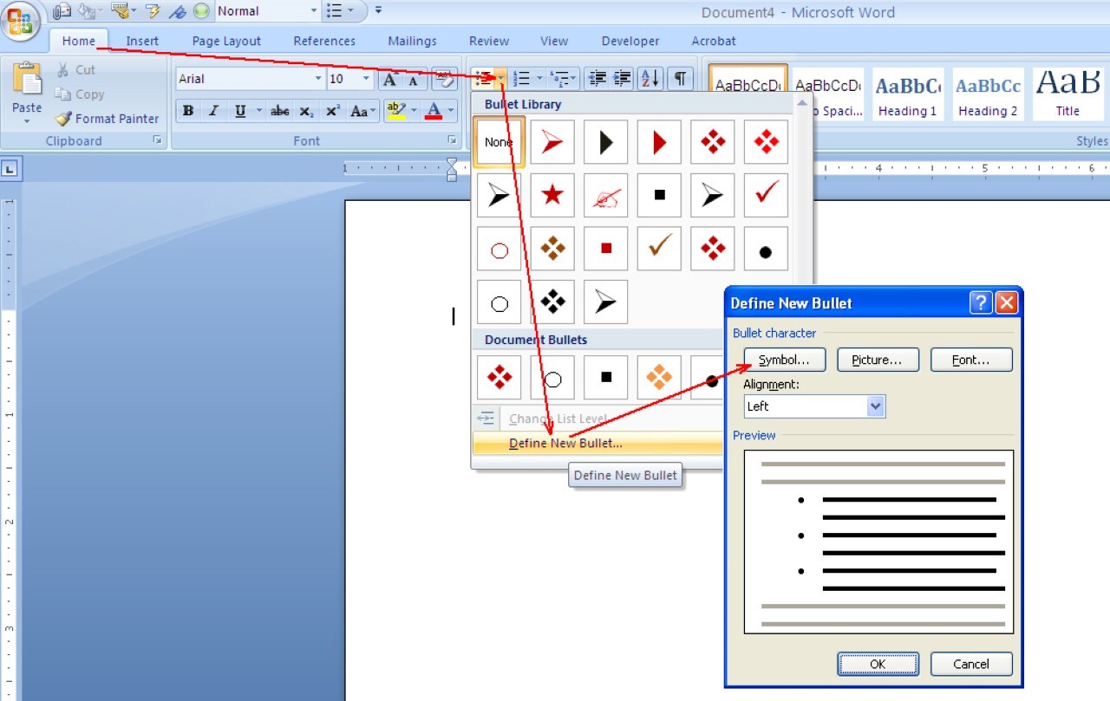Image resolution: width=1110 pixels, height=701 pixels.
Task: Select the red star bullet thumbnail
Action: 552,196
